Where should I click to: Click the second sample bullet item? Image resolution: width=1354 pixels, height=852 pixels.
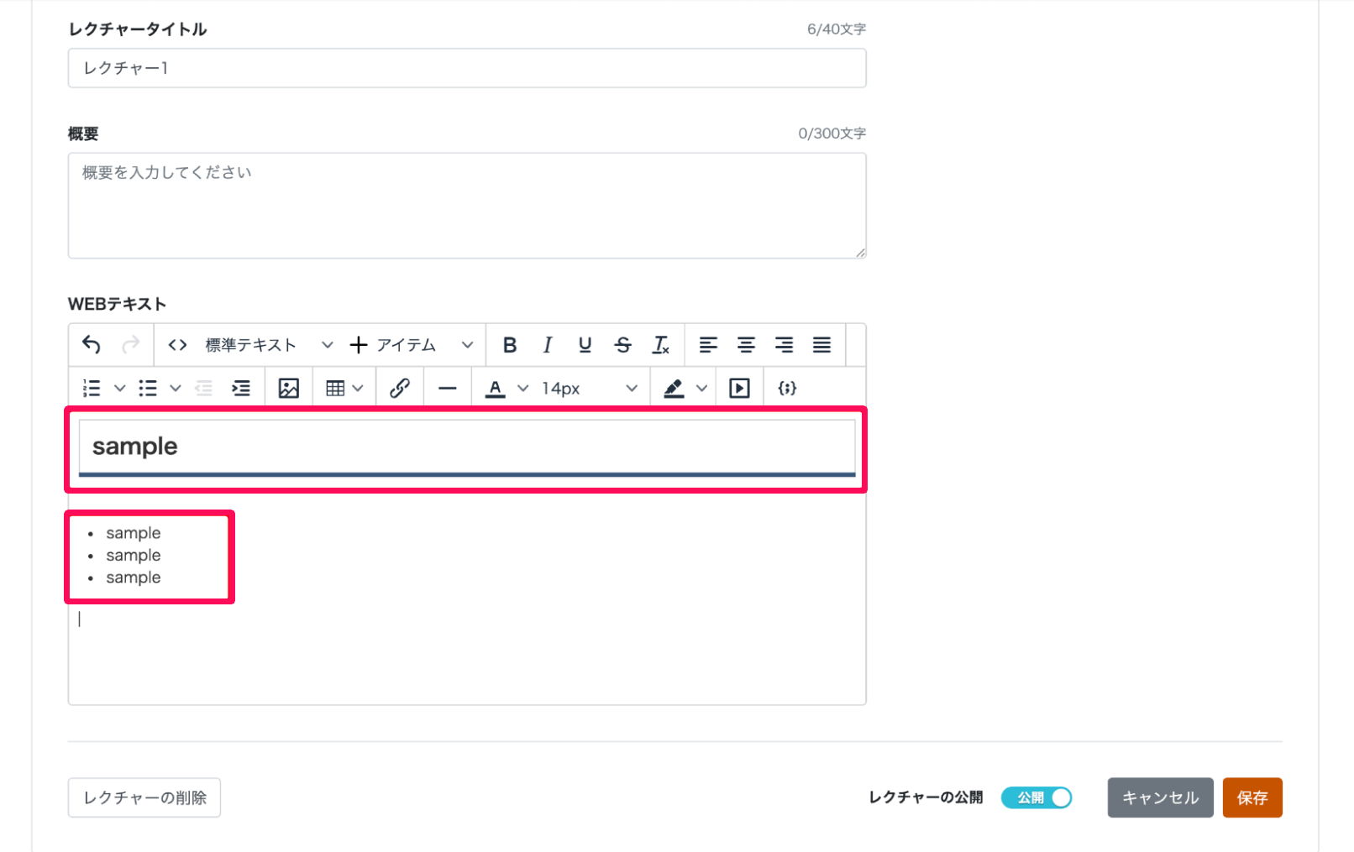click(134, 555)
